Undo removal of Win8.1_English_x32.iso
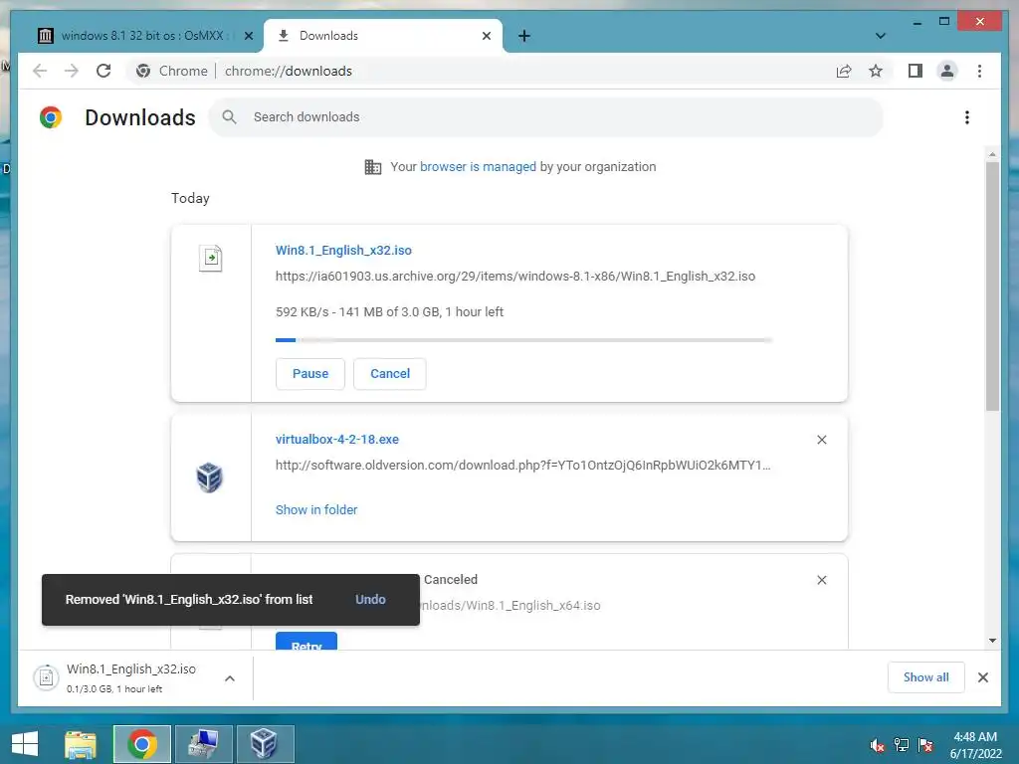Image resolution: width=1019 pixels, height=764 pixels. 370,599
